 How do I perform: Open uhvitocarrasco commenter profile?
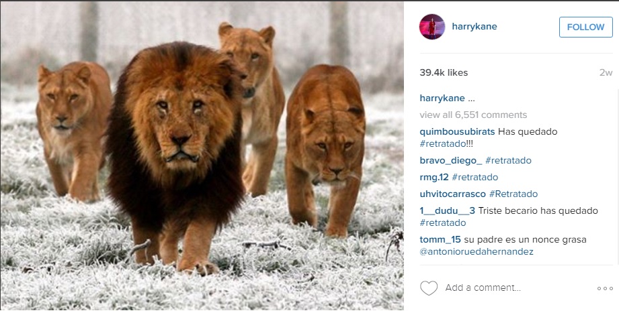pyautogui.click(x=453, y=194)
